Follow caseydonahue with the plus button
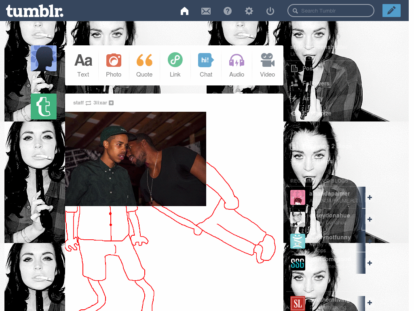Image resolution: width=414 pixels, height=311 pixels. coord(370,219)
